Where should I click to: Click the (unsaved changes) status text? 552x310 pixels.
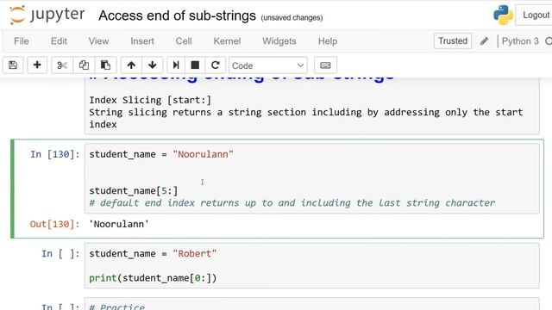292,17
